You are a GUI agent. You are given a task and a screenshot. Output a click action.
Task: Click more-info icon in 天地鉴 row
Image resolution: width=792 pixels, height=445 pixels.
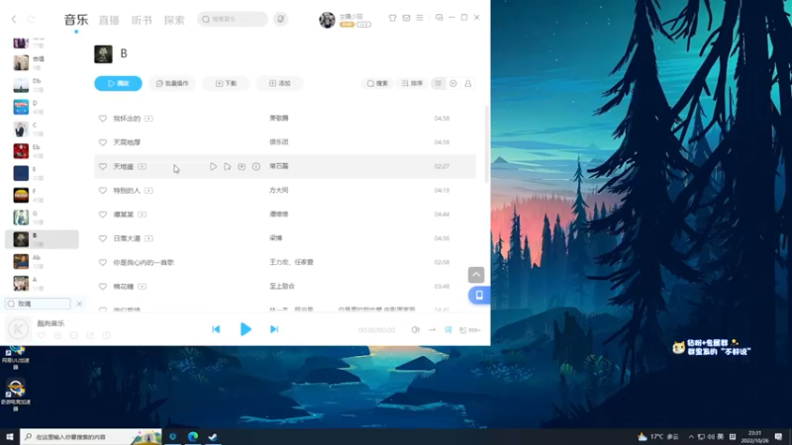[256, 166]
